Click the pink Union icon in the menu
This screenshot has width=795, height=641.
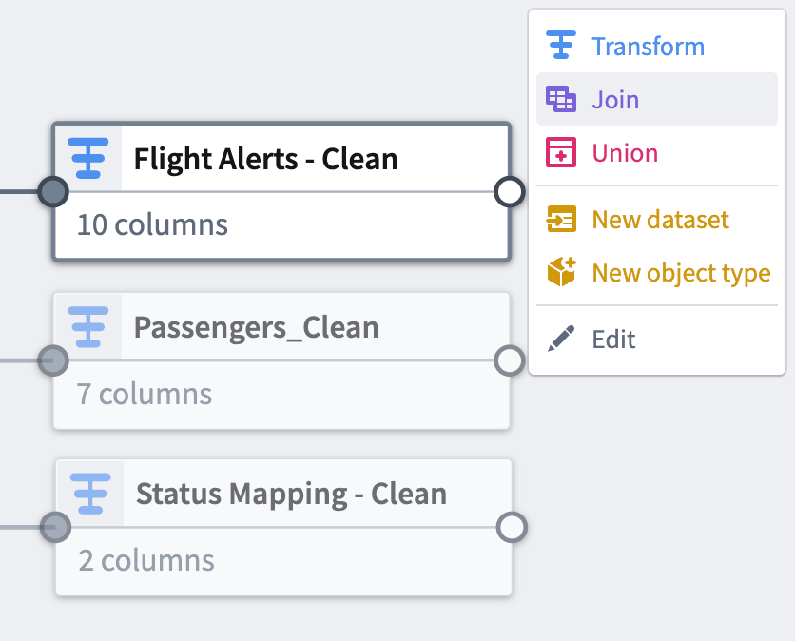pyautogui.click(x=561, y=152)
